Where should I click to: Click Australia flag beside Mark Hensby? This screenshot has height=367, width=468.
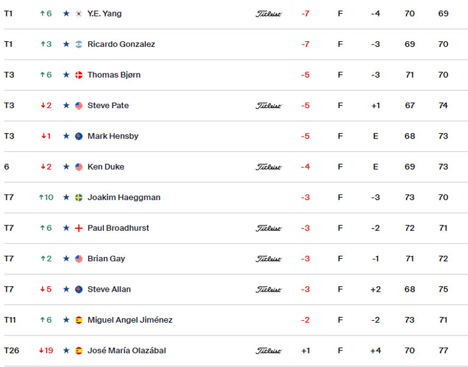79,136
